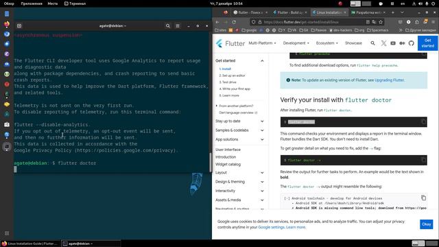Accept cookies with the Okay button
Screen dimensions: 439x247
coord(426,224)
